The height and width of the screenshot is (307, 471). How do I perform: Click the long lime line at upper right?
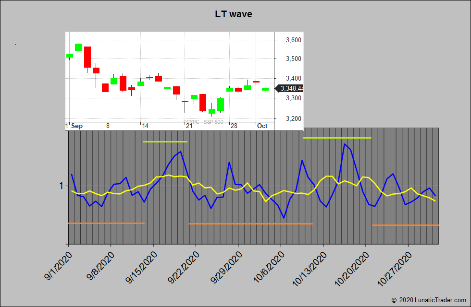[337, 138]
